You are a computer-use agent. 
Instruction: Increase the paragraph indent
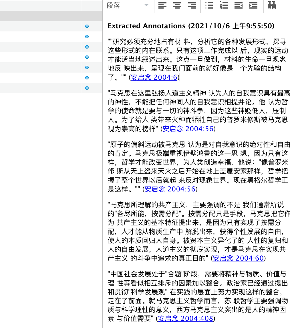click(x=253, y=5)
